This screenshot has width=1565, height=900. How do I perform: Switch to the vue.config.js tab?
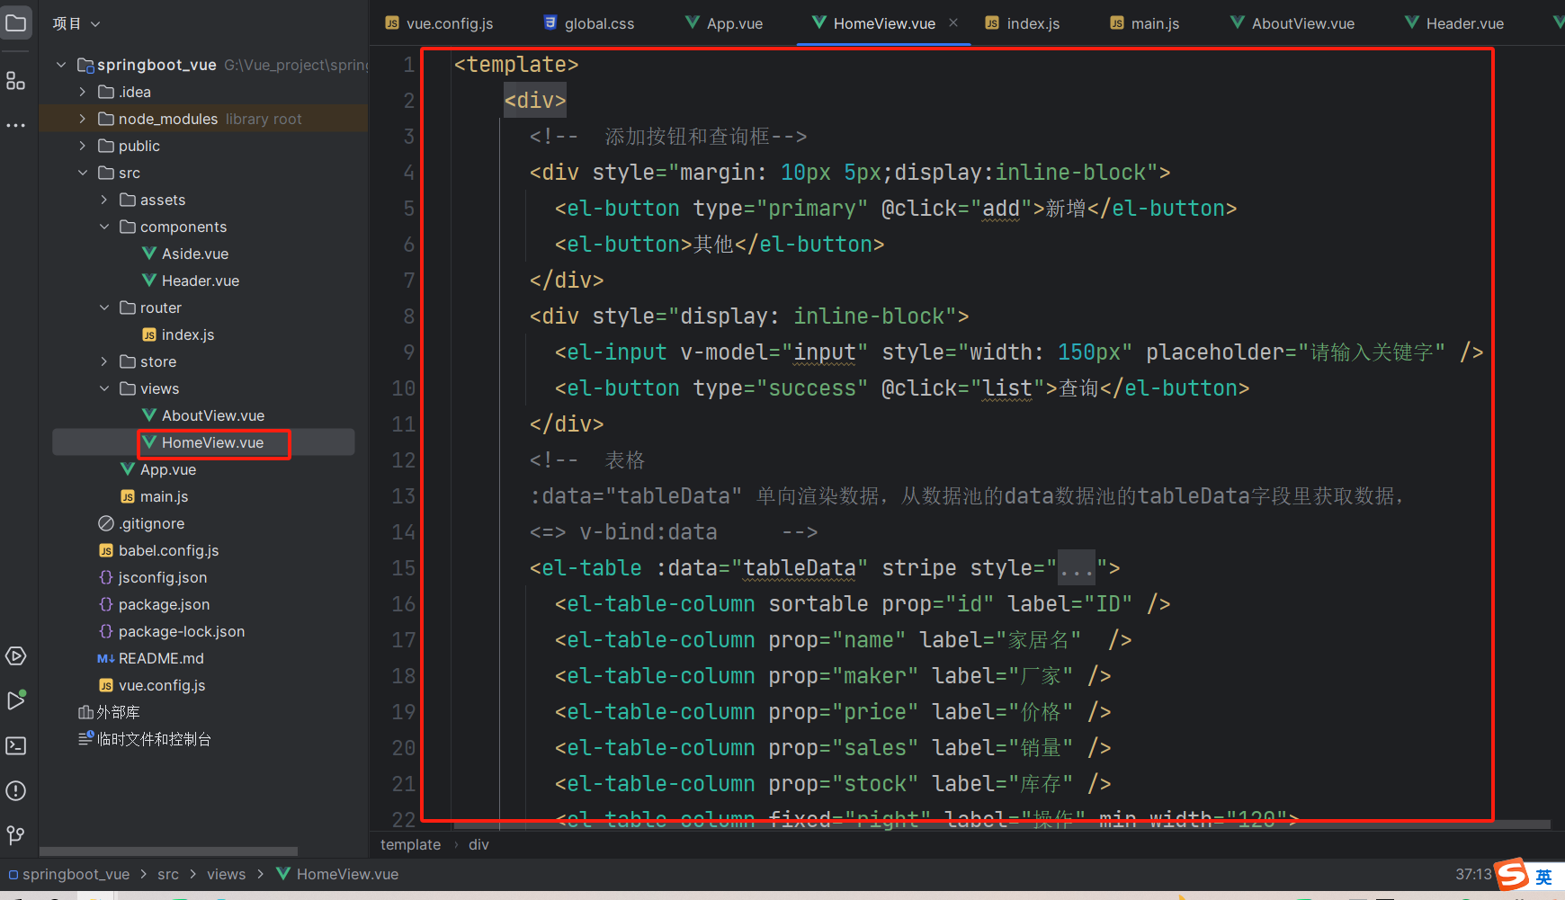[439, 23]
